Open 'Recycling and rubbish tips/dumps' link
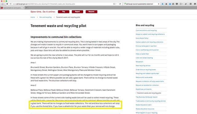This screenshot has height=114, width=197. (147, 73)
